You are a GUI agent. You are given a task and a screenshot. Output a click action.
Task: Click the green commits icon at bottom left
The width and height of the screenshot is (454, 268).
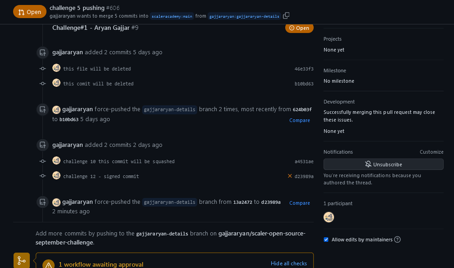[x=21, y=261]
